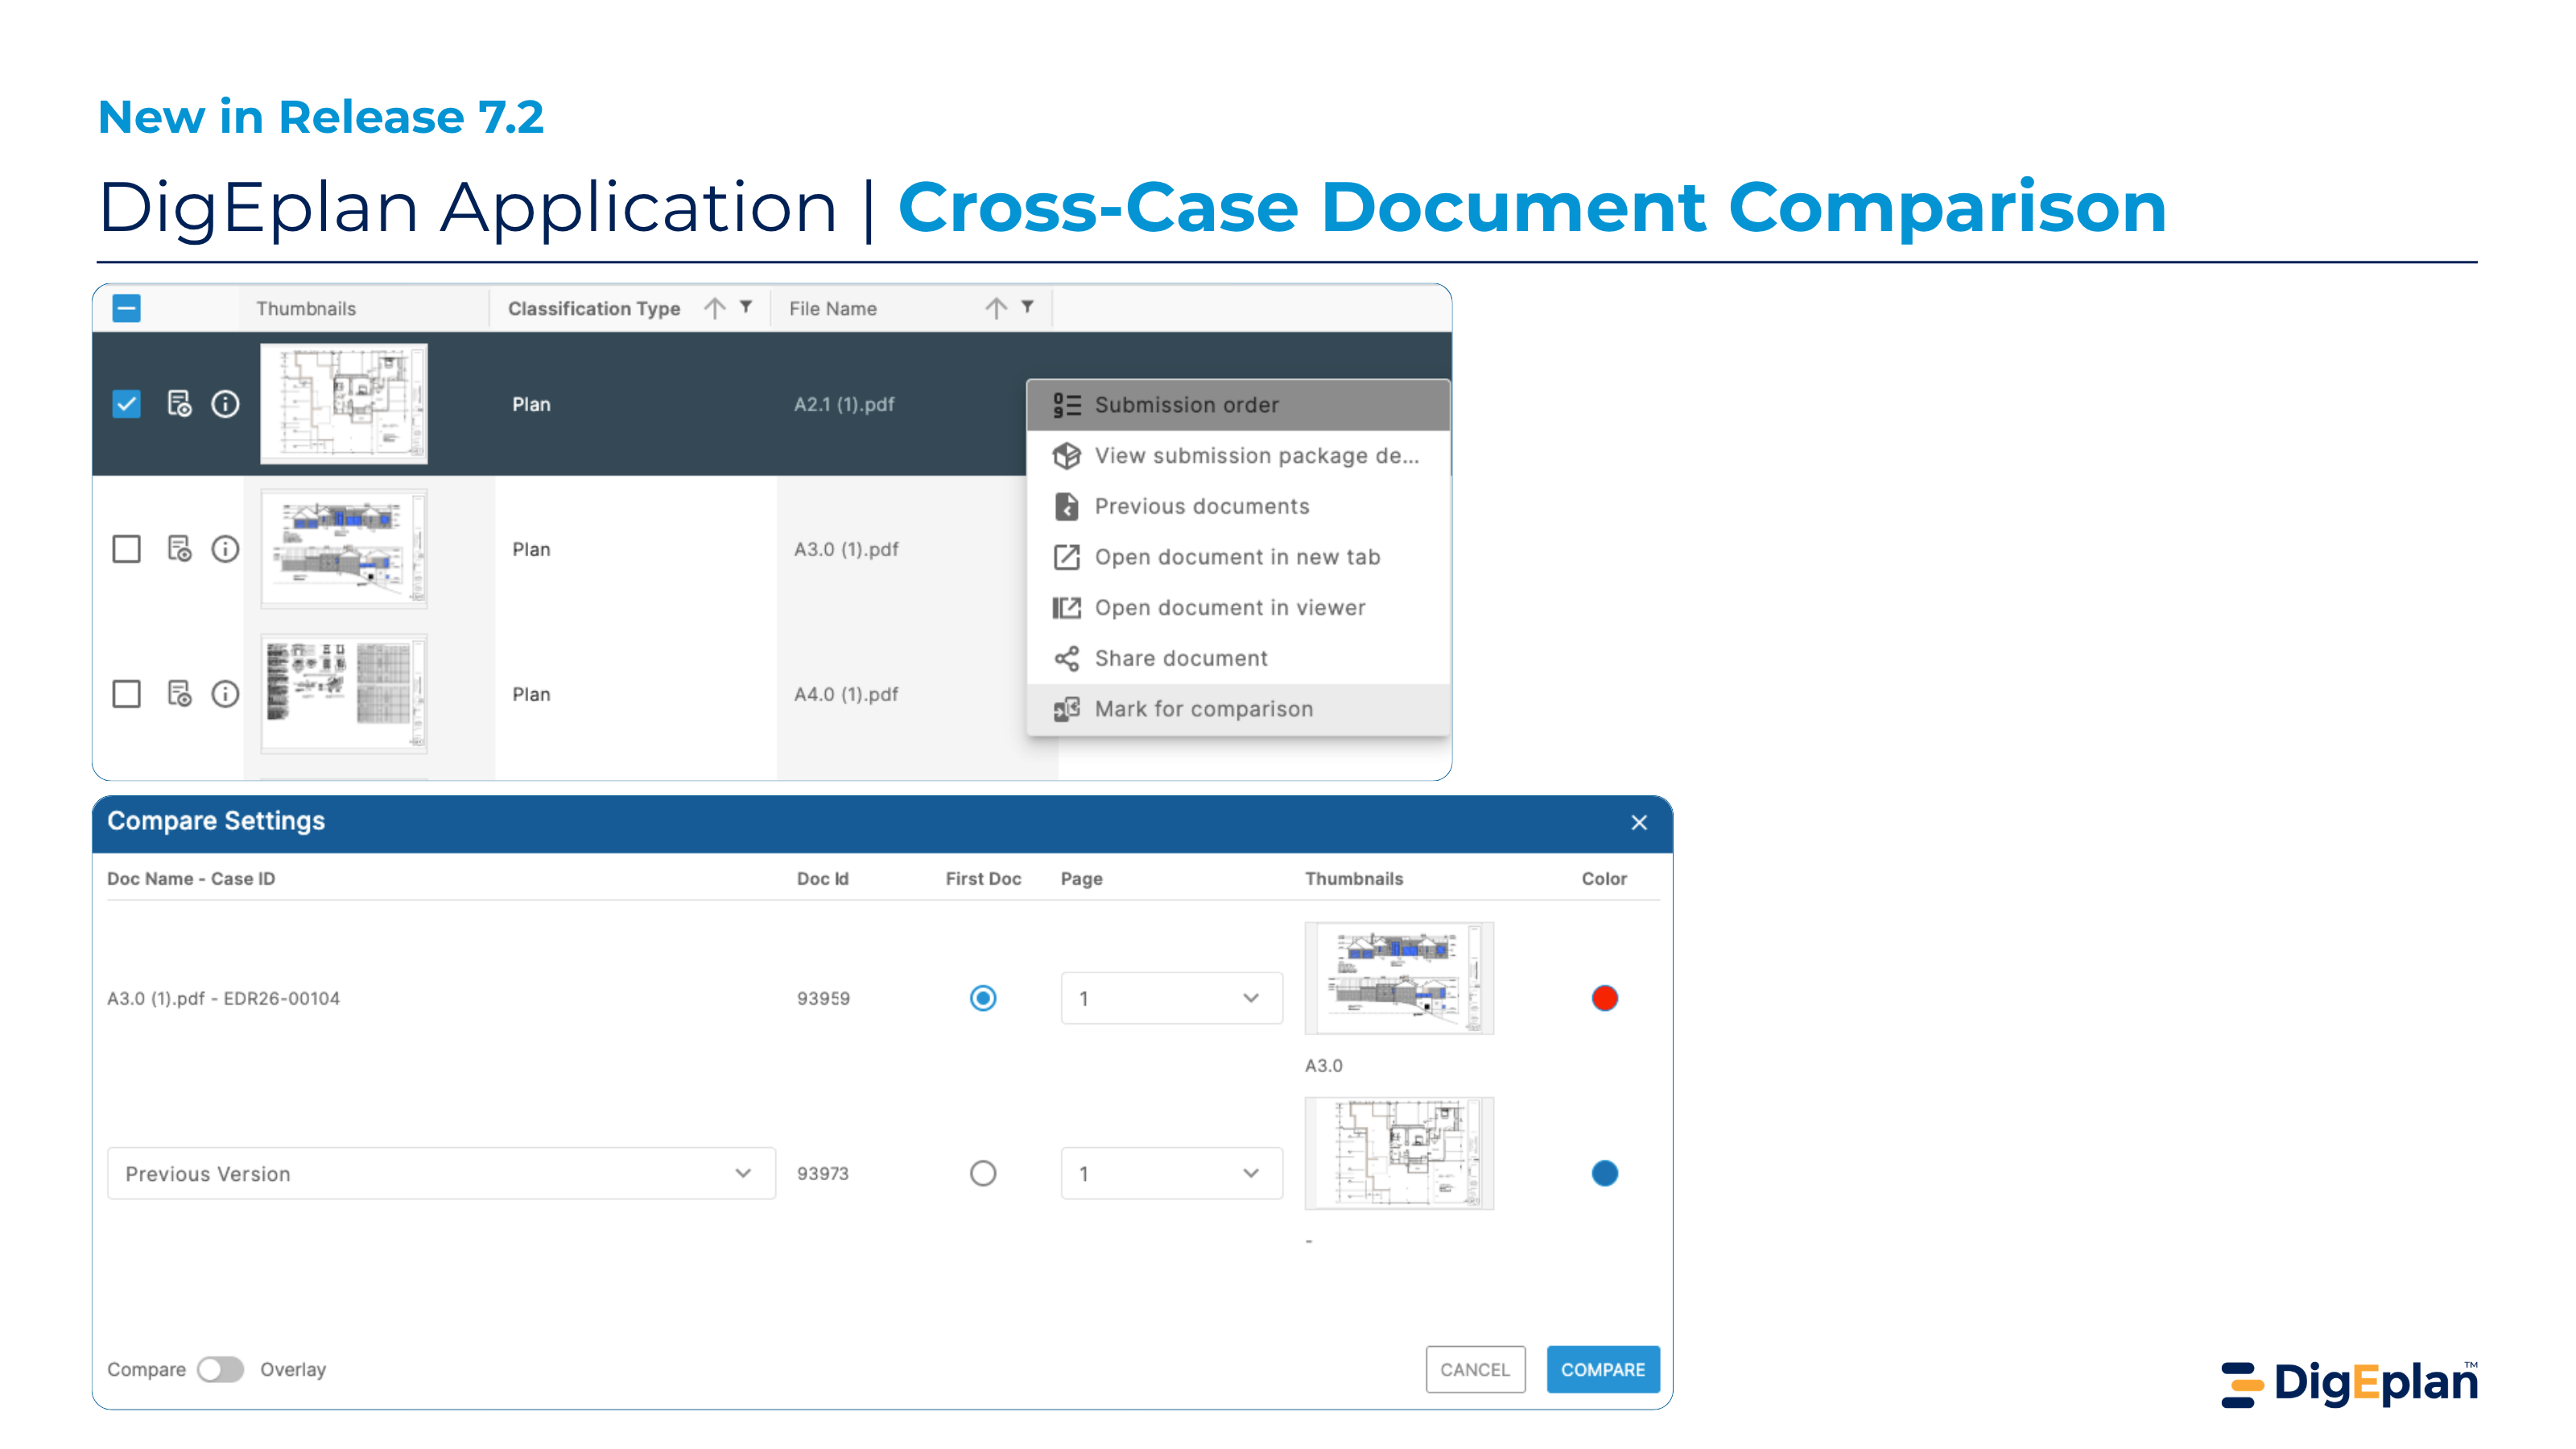Choose Submission order from the context menu
Image resolution: width=2576 pixels, height=1449 pixels.
click(1238, 405)
